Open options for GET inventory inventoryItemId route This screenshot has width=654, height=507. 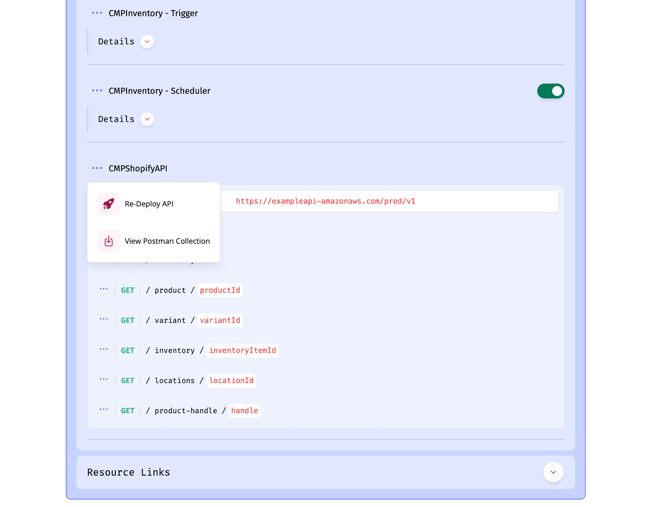104,349
